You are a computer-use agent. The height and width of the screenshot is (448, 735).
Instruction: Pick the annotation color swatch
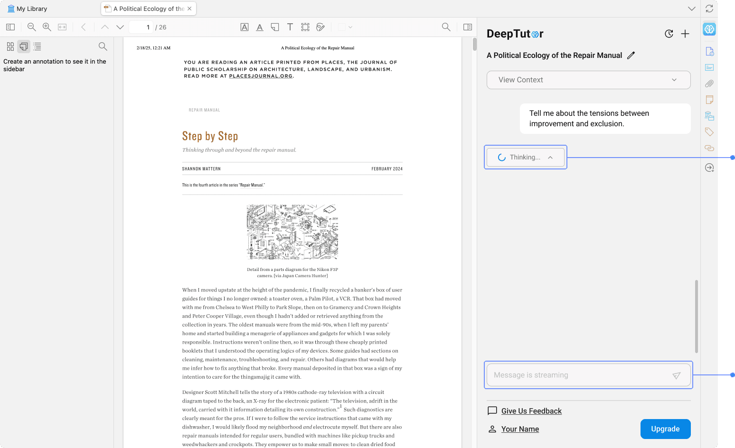click(341, 27)
